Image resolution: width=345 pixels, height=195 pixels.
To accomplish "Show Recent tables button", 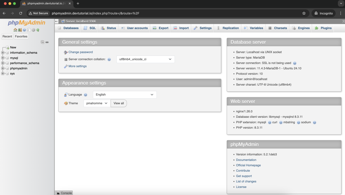I will coord(7,36).
